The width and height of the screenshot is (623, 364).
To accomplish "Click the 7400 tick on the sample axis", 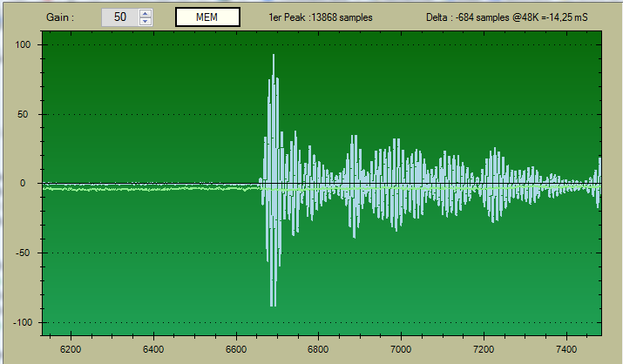I will click(566, 350).
